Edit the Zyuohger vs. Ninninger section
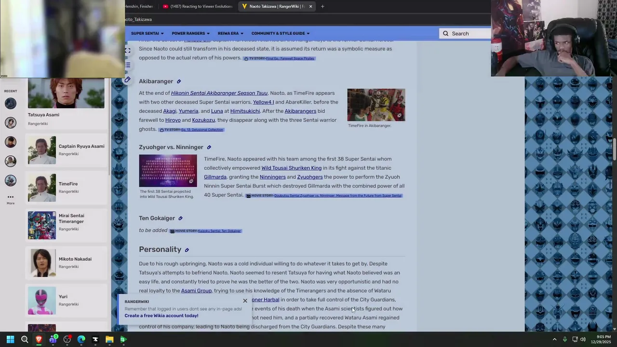Image resolution: width=617 pixels, height=347 pixels. [x=209, y=147]
